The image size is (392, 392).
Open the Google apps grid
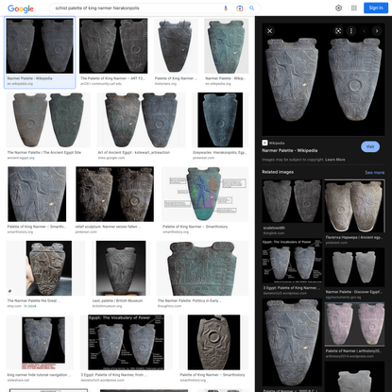pyautogui.click(x=354, y=8)
